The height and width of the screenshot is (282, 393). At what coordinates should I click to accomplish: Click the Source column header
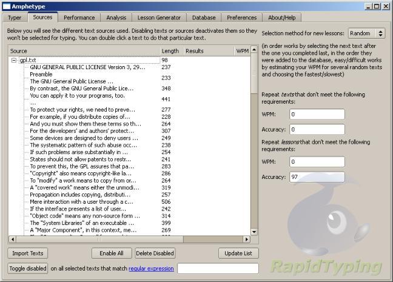pos(82,51)
